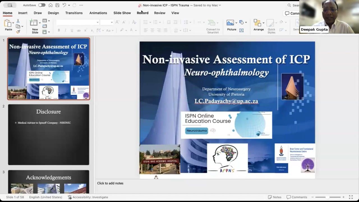Screen dimensions: 359x202
Task: Click the Arrange button
Action: pyautogui.click(x=258, y=25)
